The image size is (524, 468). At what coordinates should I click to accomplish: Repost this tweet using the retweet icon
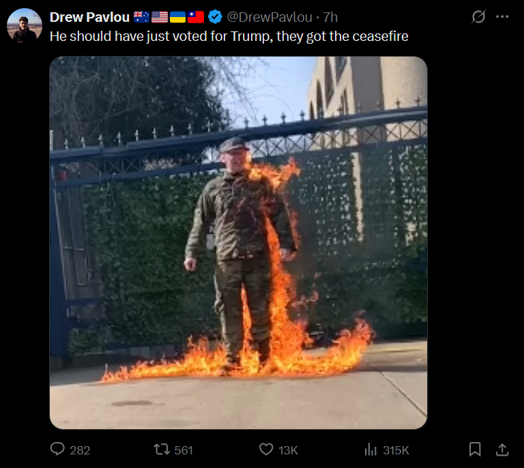pos(162,450)
